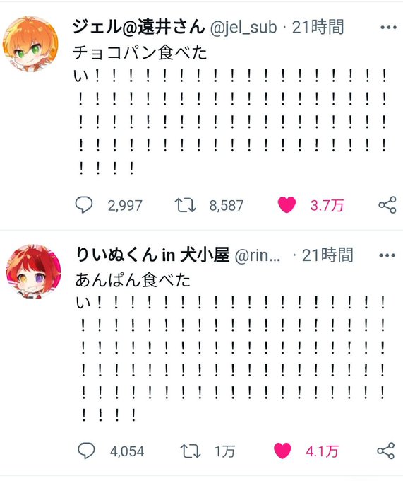Reply to the あんぱん tweet by りいぬくん
Viewport: 403px width, 481px height.
[86, 451]
